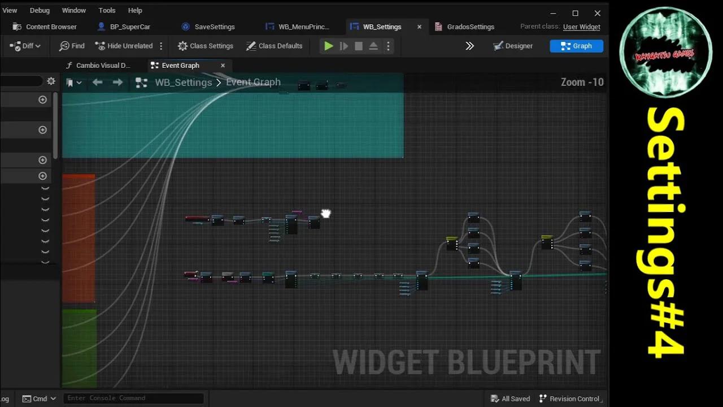
Task: Open the Diff dropdown arrow
Action: click(37, 46)
